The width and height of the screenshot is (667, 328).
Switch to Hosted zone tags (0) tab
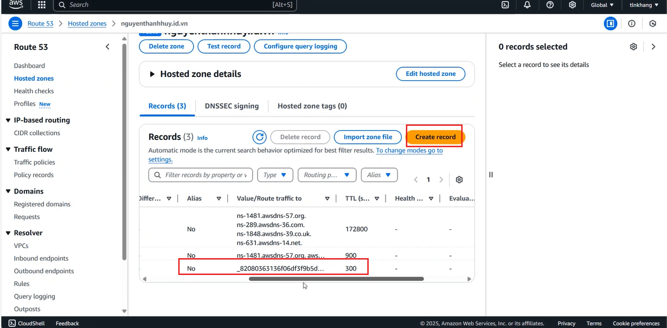[x=312, y=106]
